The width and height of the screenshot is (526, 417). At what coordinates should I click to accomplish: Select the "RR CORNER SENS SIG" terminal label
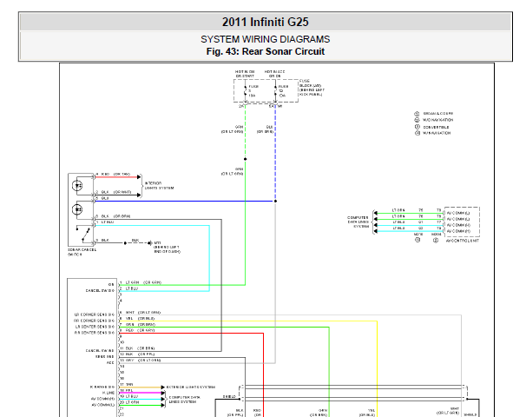95,321
